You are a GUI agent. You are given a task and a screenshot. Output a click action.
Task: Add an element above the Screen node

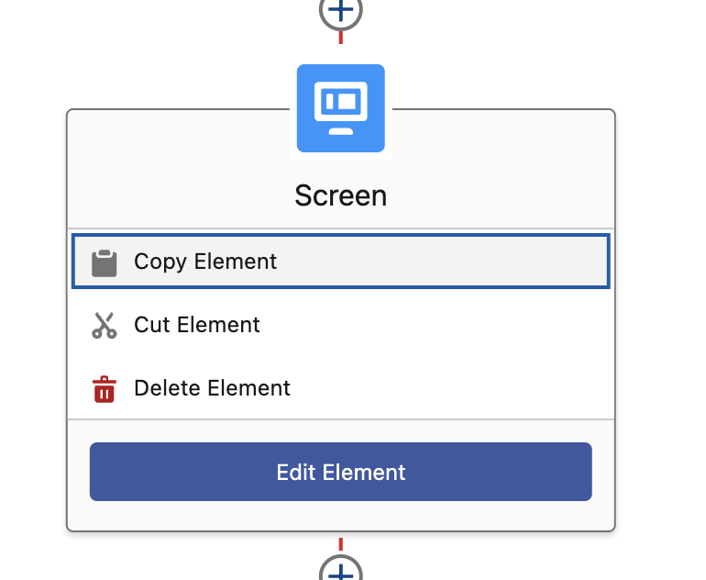pos(341,11)
